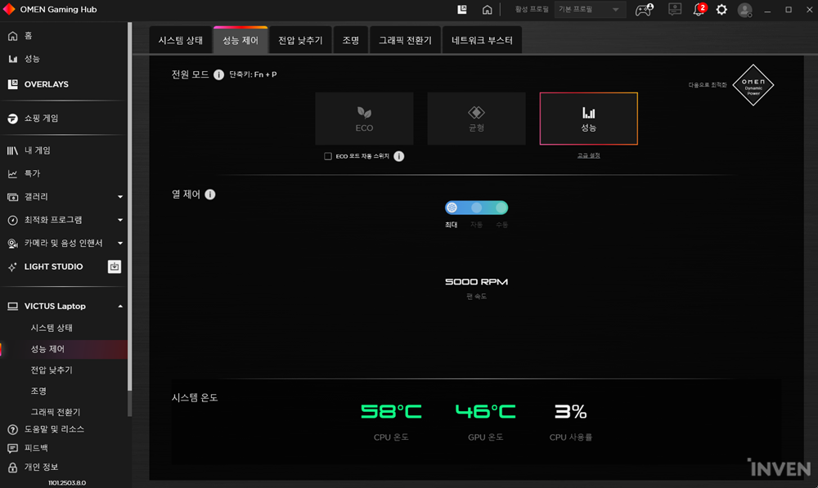The image size is (818, 488).
Task: Set fan control to 최대
Action: [452, 208]
